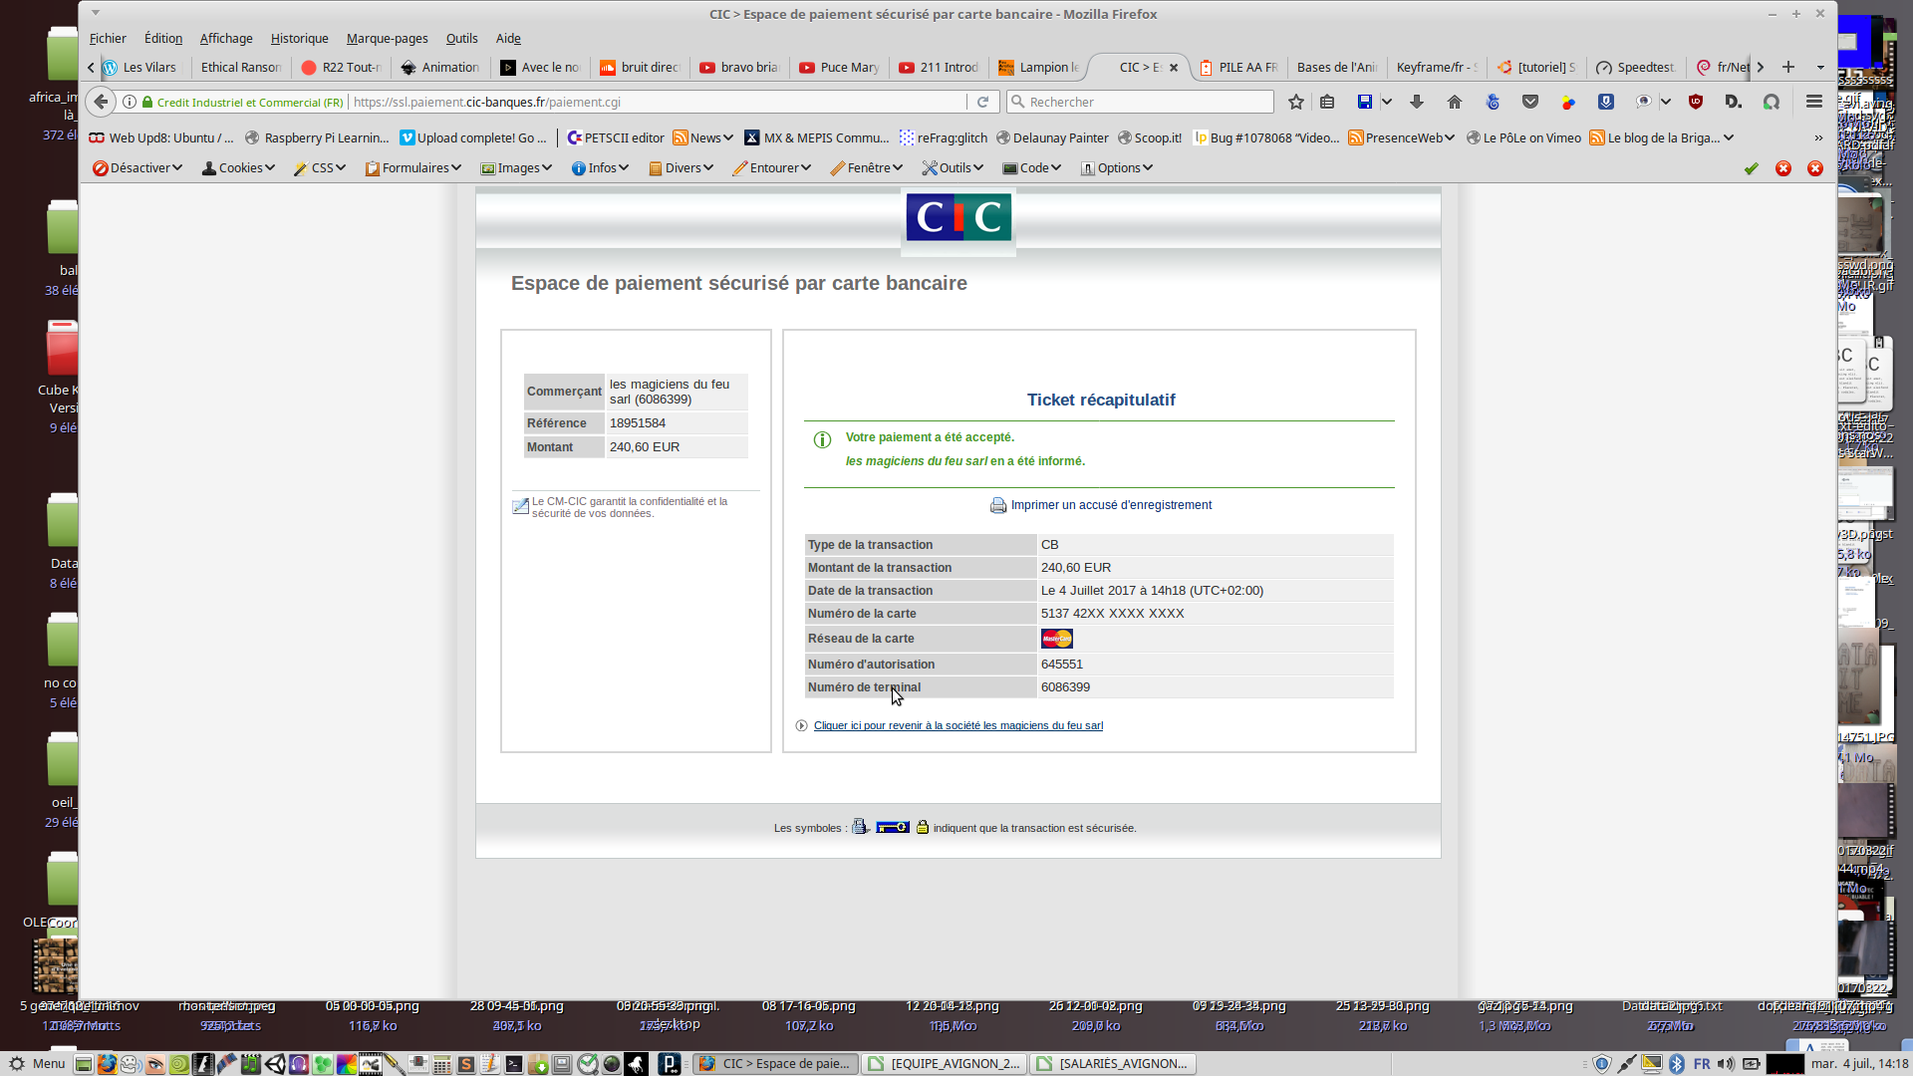Screen dimensions: 1913x1076
Task: Click the bookmark star icon
Action: coord(1295,102)
